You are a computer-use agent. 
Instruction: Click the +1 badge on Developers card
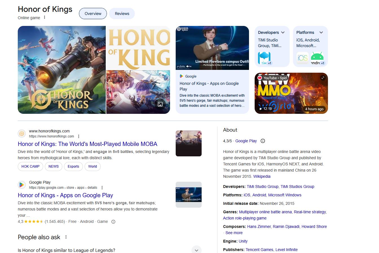click(x=270, y=63)
